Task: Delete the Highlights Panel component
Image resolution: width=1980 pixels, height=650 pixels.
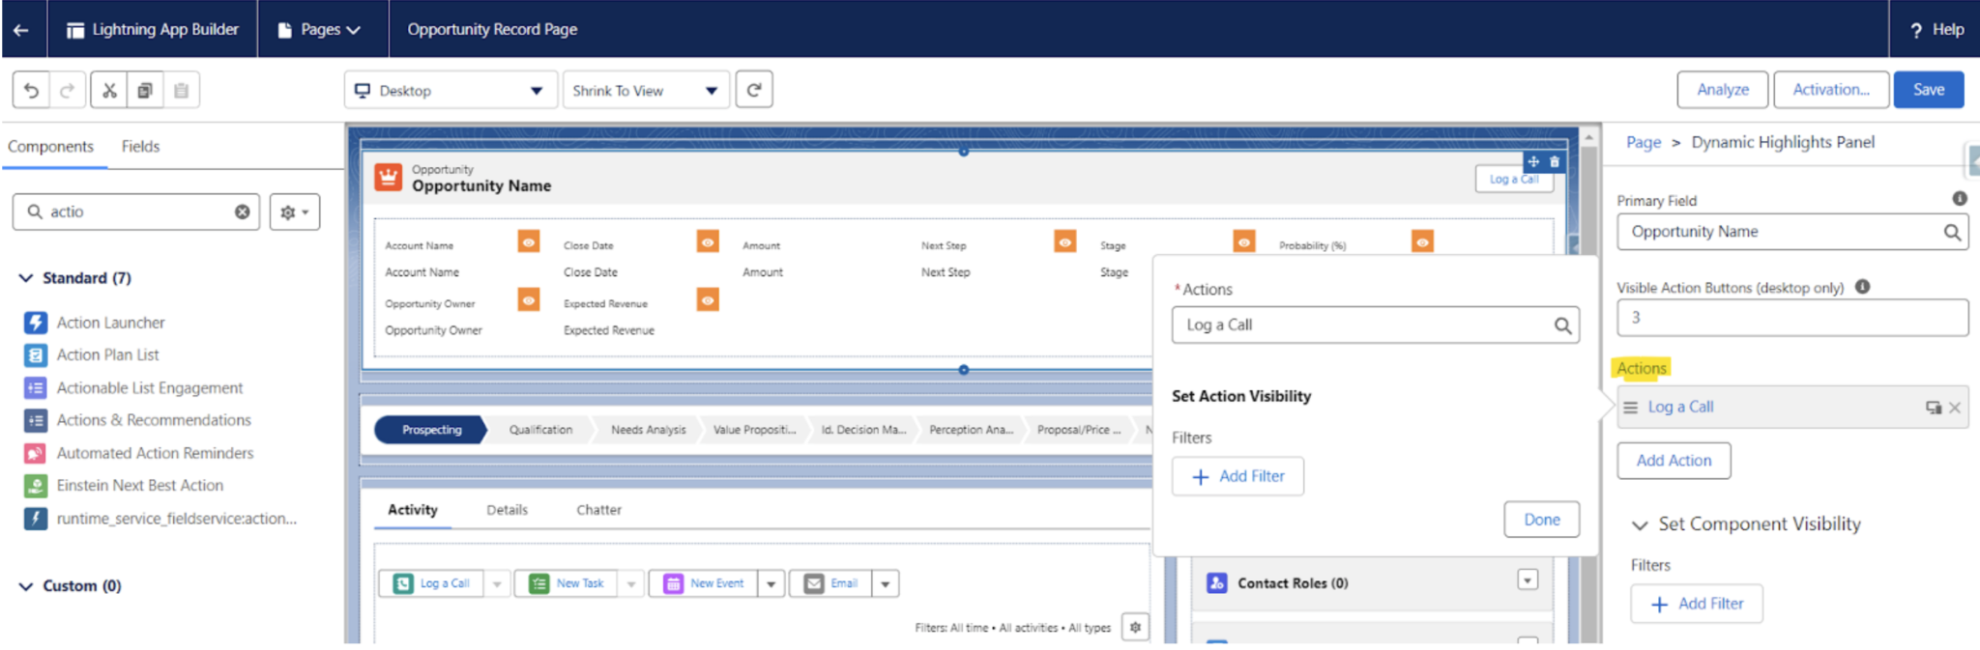Action: pyautogui.click(x=1555, y=162)
